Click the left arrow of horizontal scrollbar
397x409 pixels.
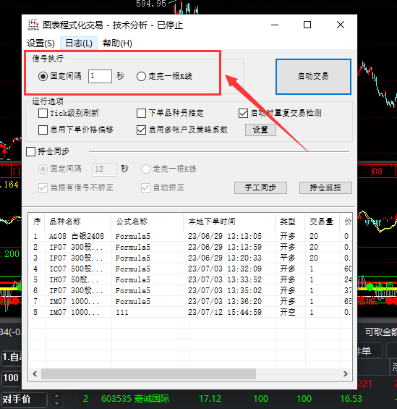(35, 374)
